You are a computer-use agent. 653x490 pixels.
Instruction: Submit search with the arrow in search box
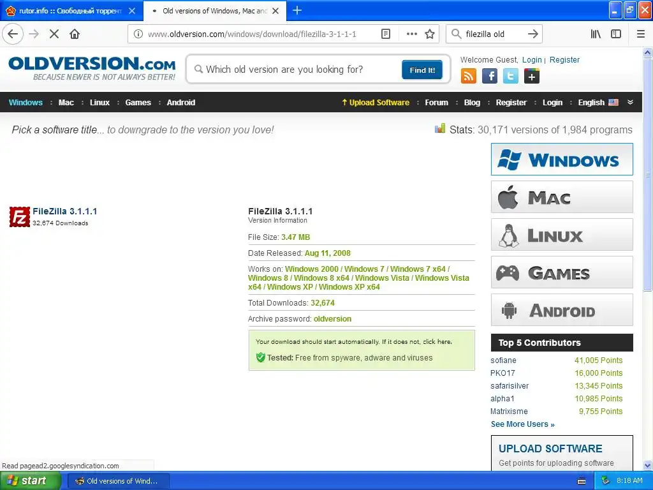pyautogui.click(x=532, y=34)
